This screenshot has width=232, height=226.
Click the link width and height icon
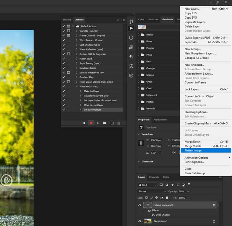(x=141, y=143)
